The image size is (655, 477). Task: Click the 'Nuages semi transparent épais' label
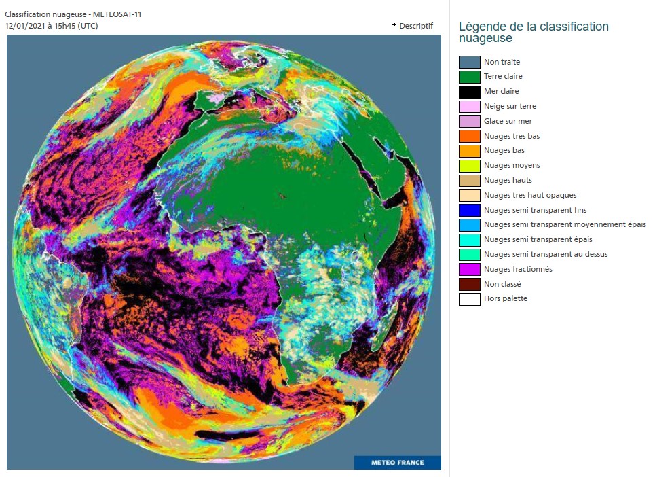[538, 239]
